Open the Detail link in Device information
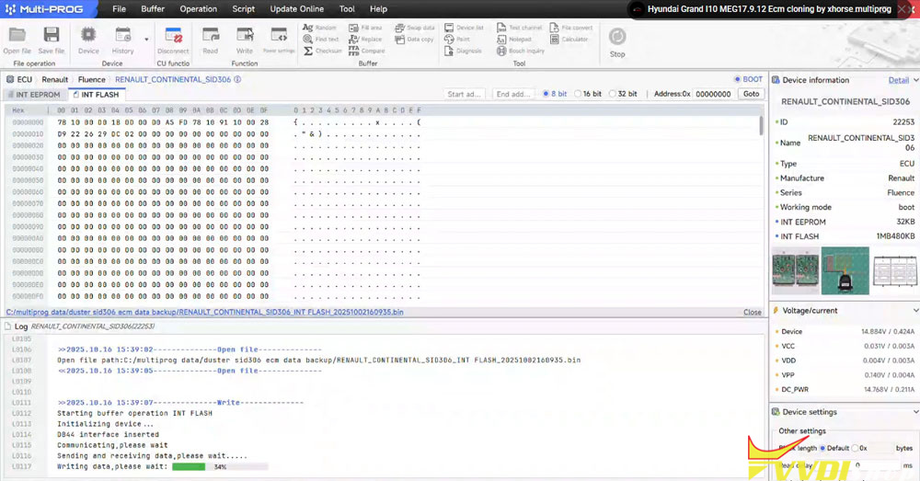 (898, 80)
